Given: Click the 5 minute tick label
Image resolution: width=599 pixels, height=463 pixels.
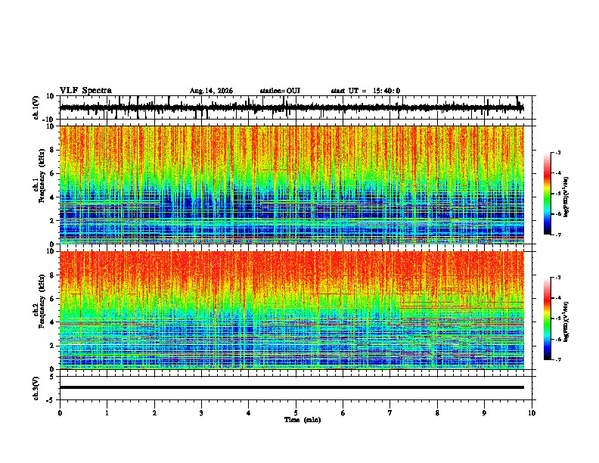Looking at the screenshot, I should pos(296,413).
